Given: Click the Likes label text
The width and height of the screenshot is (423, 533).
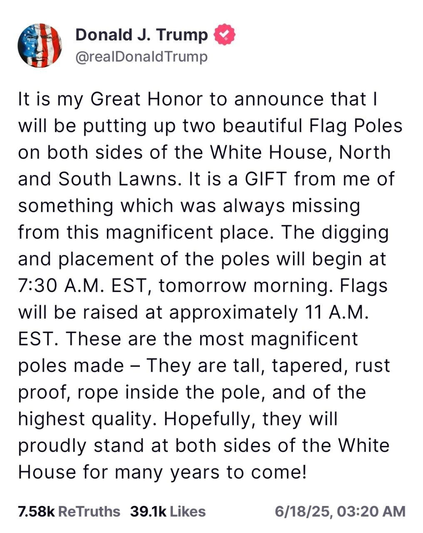Looking at the screenshot, I should coord(187,511).
